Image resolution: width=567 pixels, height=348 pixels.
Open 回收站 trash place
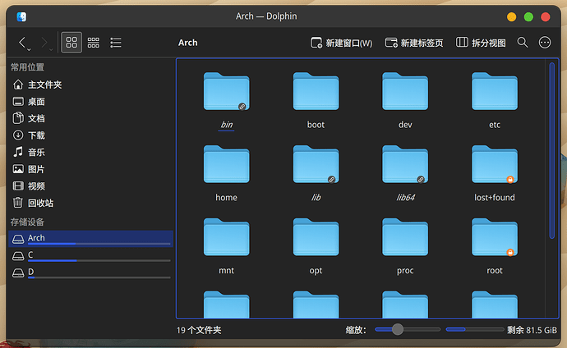(x=90, y=204)
